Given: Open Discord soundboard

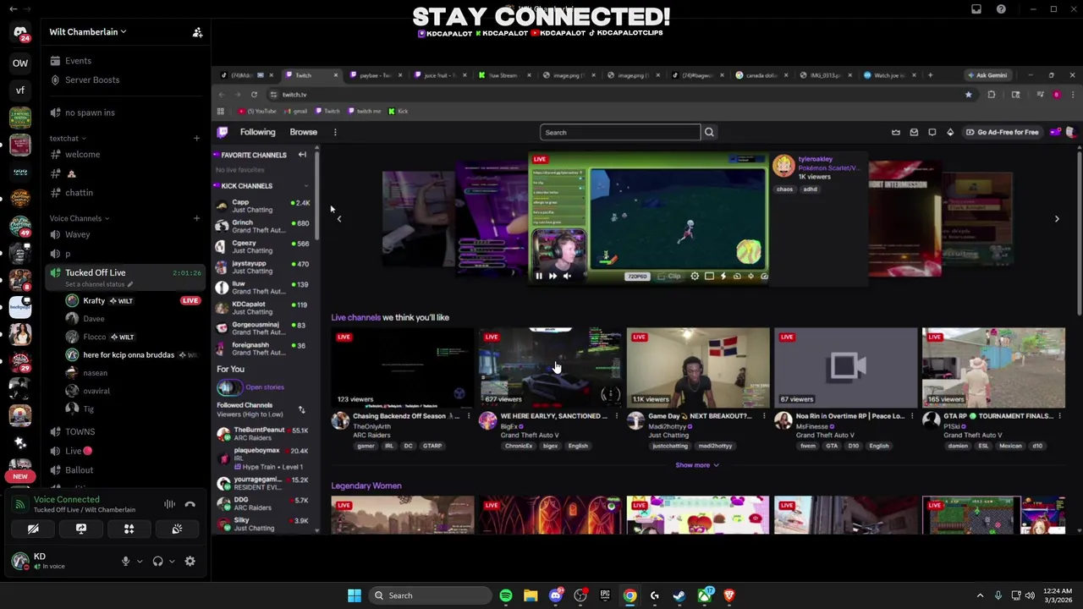Looking at the screenshot, I should point(177,529).
